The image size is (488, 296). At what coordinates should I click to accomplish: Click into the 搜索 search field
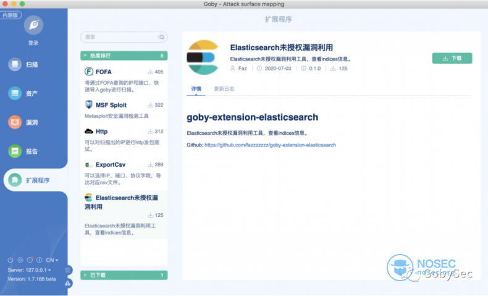pyautogui.click(x=124, y=36)
